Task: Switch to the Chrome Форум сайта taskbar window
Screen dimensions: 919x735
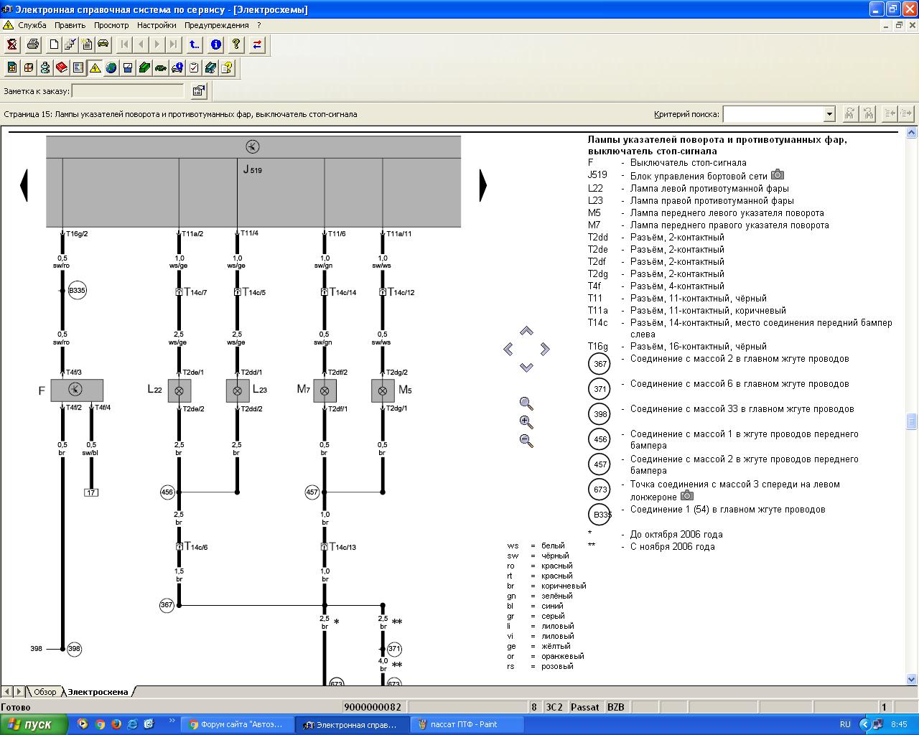Action: (238, 724)
